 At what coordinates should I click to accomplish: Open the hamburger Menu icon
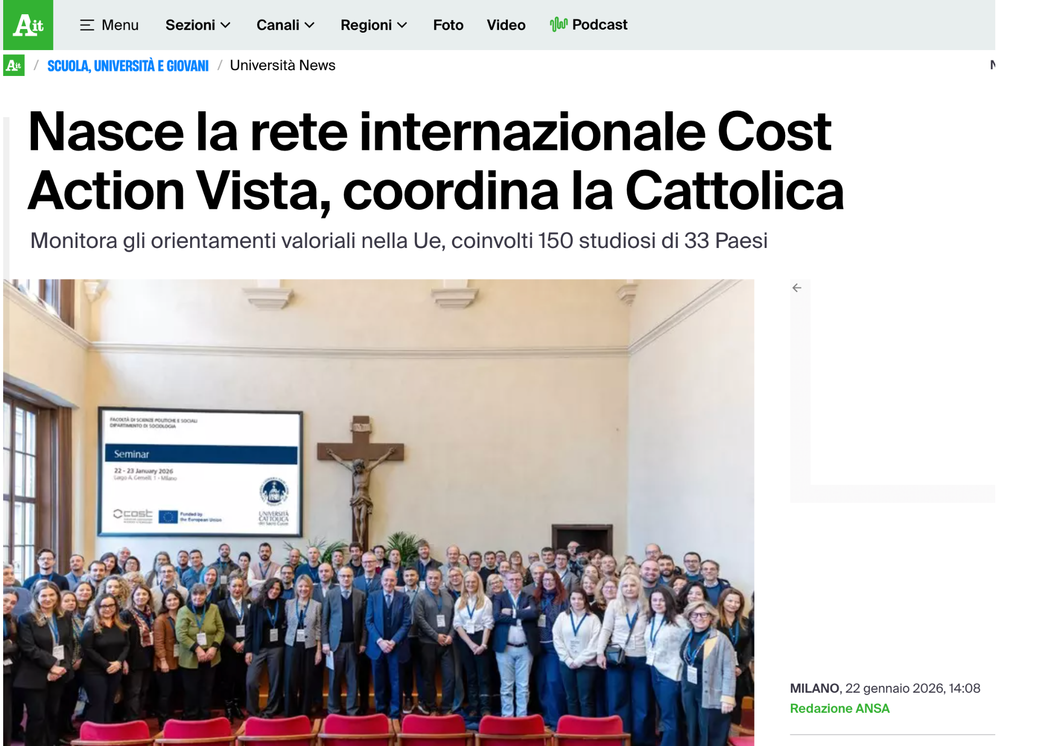87,25
